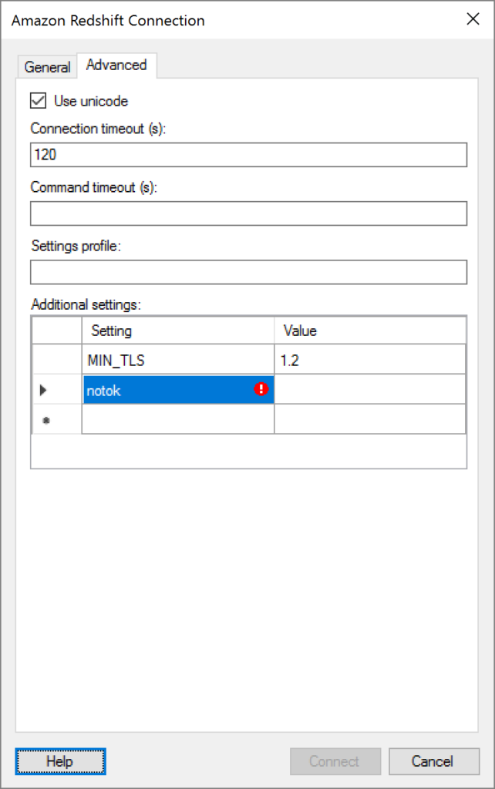Click the empty Setting cell in new row
495x789 pixels.
click(x=178, y=419)
